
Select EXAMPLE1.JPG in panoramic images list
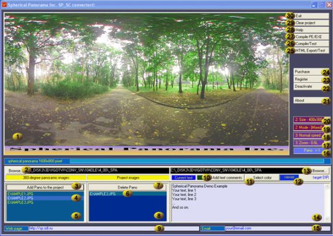click(x=45, y=193)
